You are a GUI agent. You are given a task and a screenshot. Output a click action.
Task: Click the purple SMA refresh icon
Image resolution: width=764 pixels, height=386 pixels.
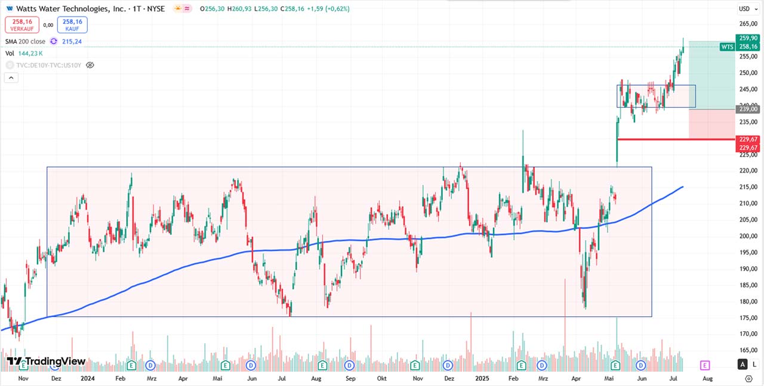point(53,42)
